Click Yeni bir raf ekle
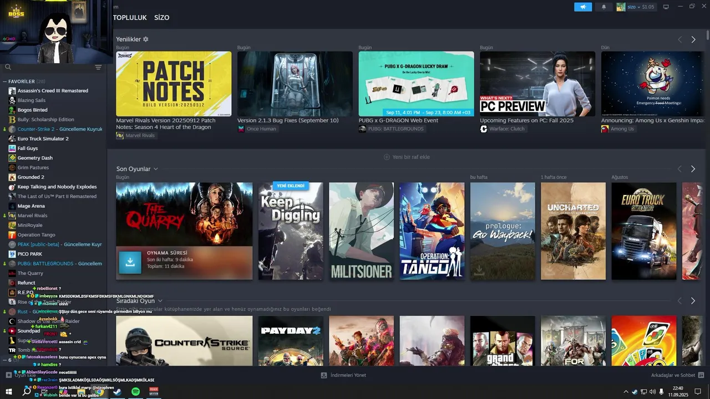Image resolution: width=710 pixels, height=399 pixels. (407, 157)
